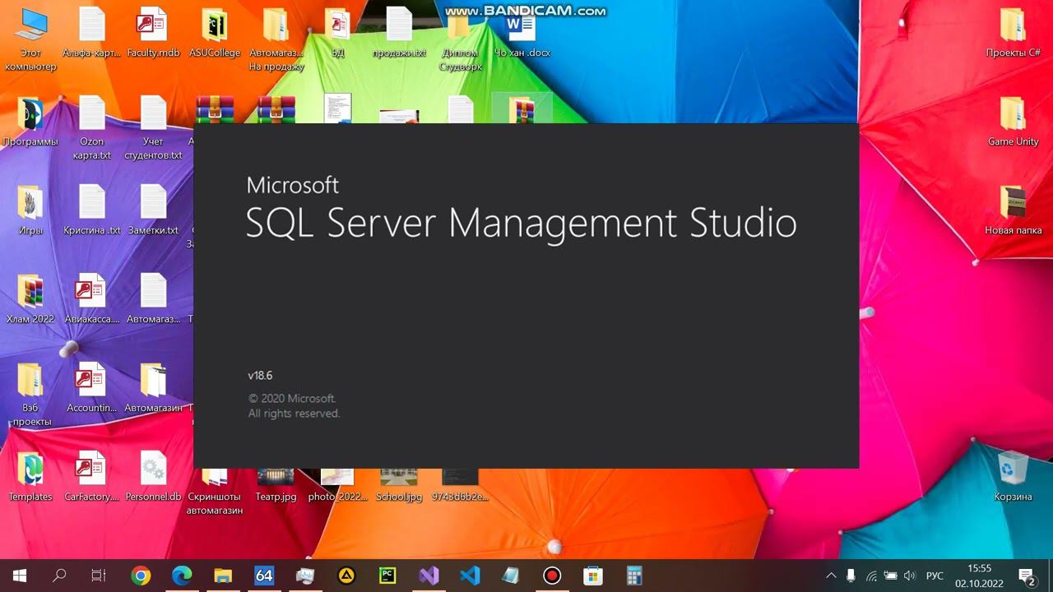Click the microphone tray icon
Viewport: 1053px width, 592px height.
[x=851, y=576]
